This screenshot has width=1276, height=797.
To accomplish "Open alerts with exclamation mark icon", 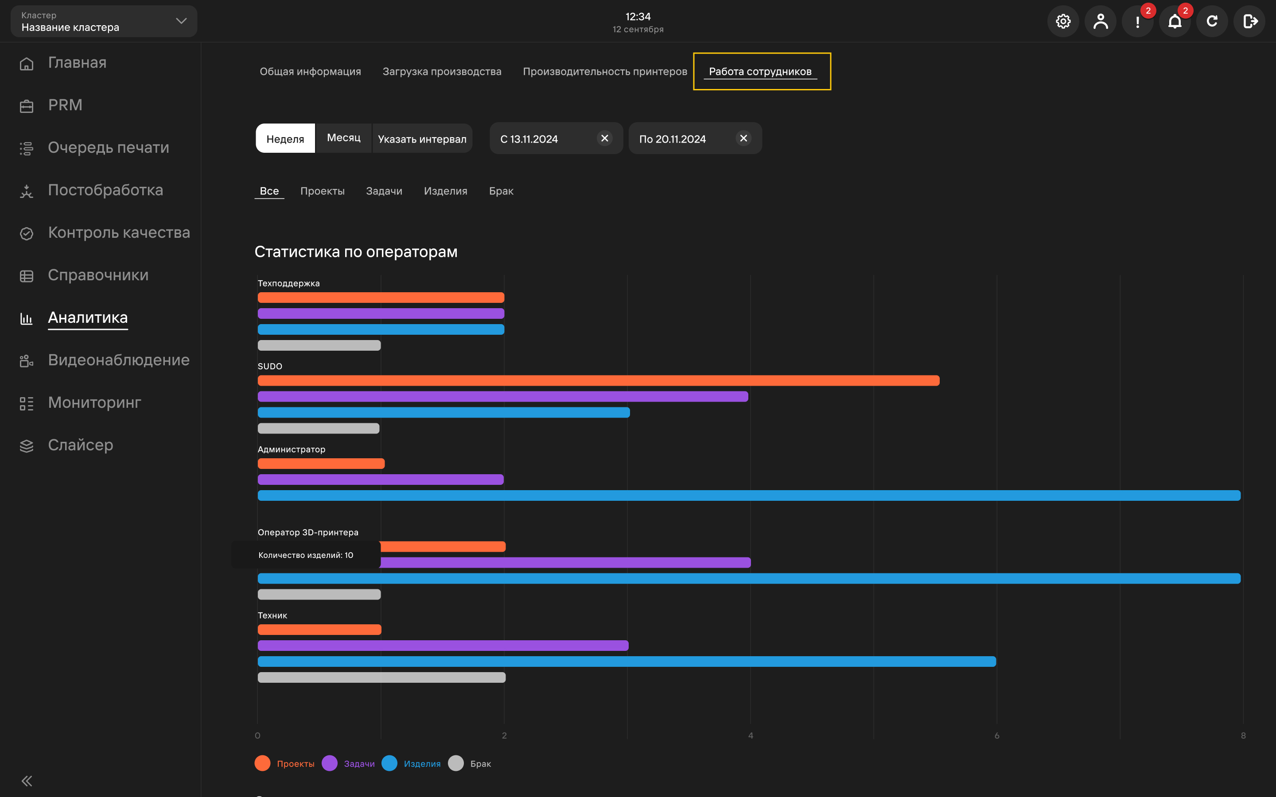I will [x=1138, y=21].
